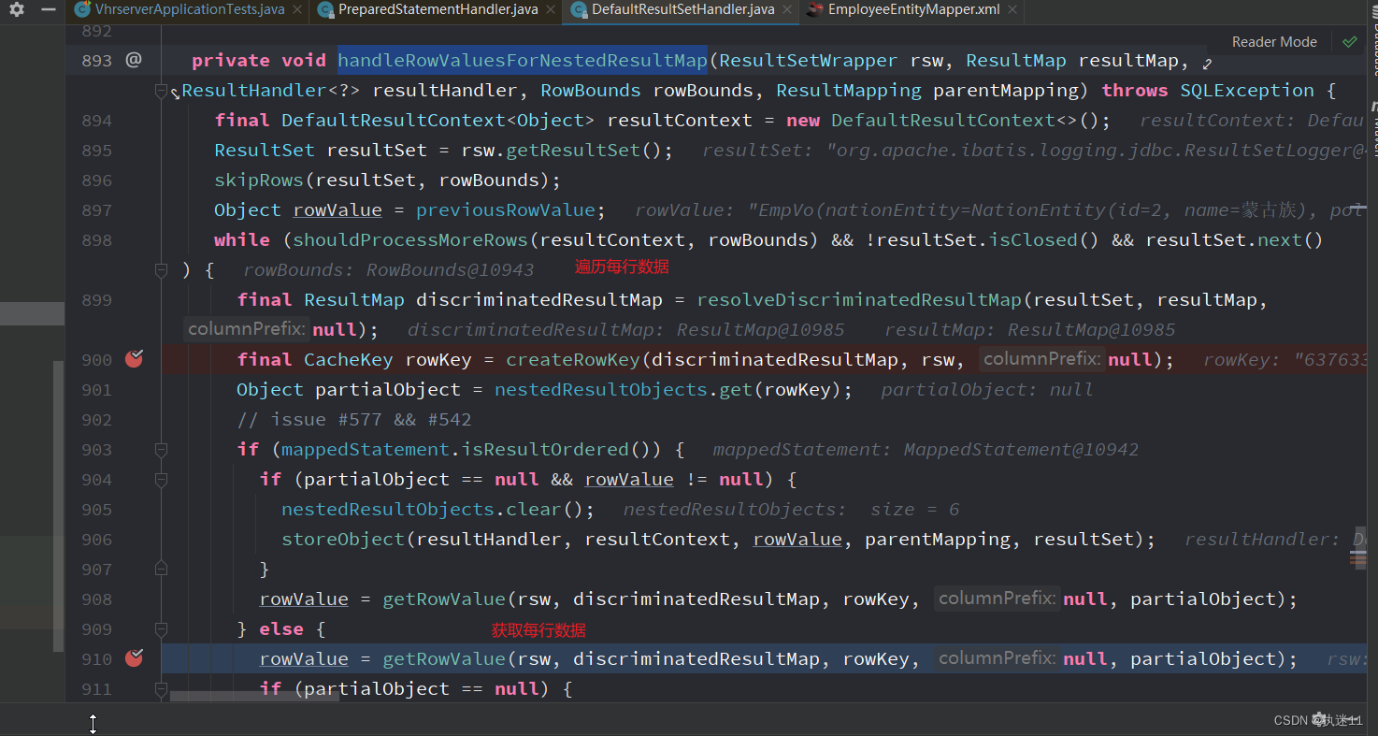Click the shouldProcessMoreRows method call
This screenshot has width=1378, height=736.
(x=411, y=240)
